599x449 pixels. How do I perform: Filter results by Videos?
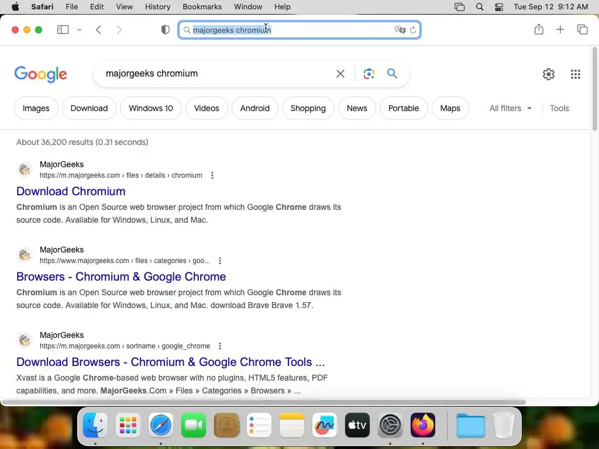[x=206, y=108]
